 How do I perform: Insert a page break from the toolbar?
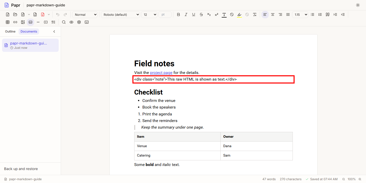[x=46, y=22]
